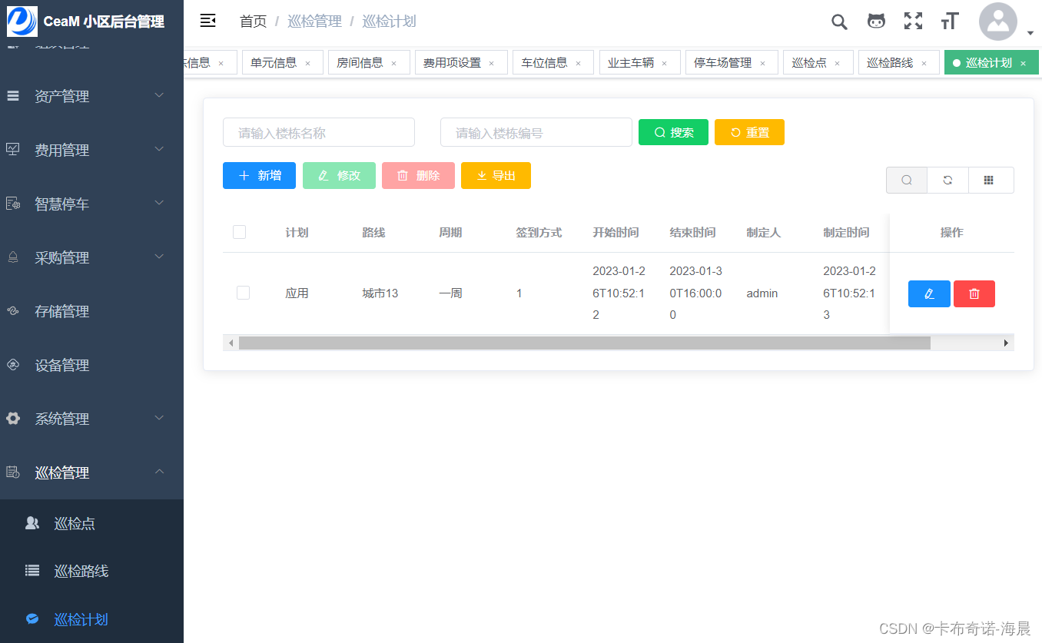
Task: Close the 停车场管理 tab with its x
Action: click(763, 63)
